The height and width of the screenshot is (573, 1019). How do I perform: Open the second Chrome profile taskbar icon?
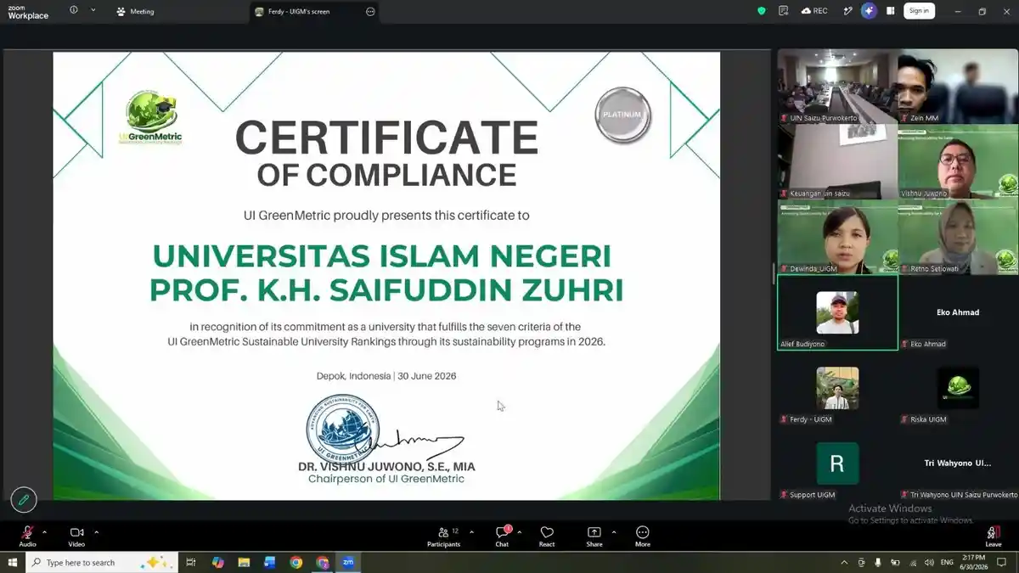click(x=322, y=562)
